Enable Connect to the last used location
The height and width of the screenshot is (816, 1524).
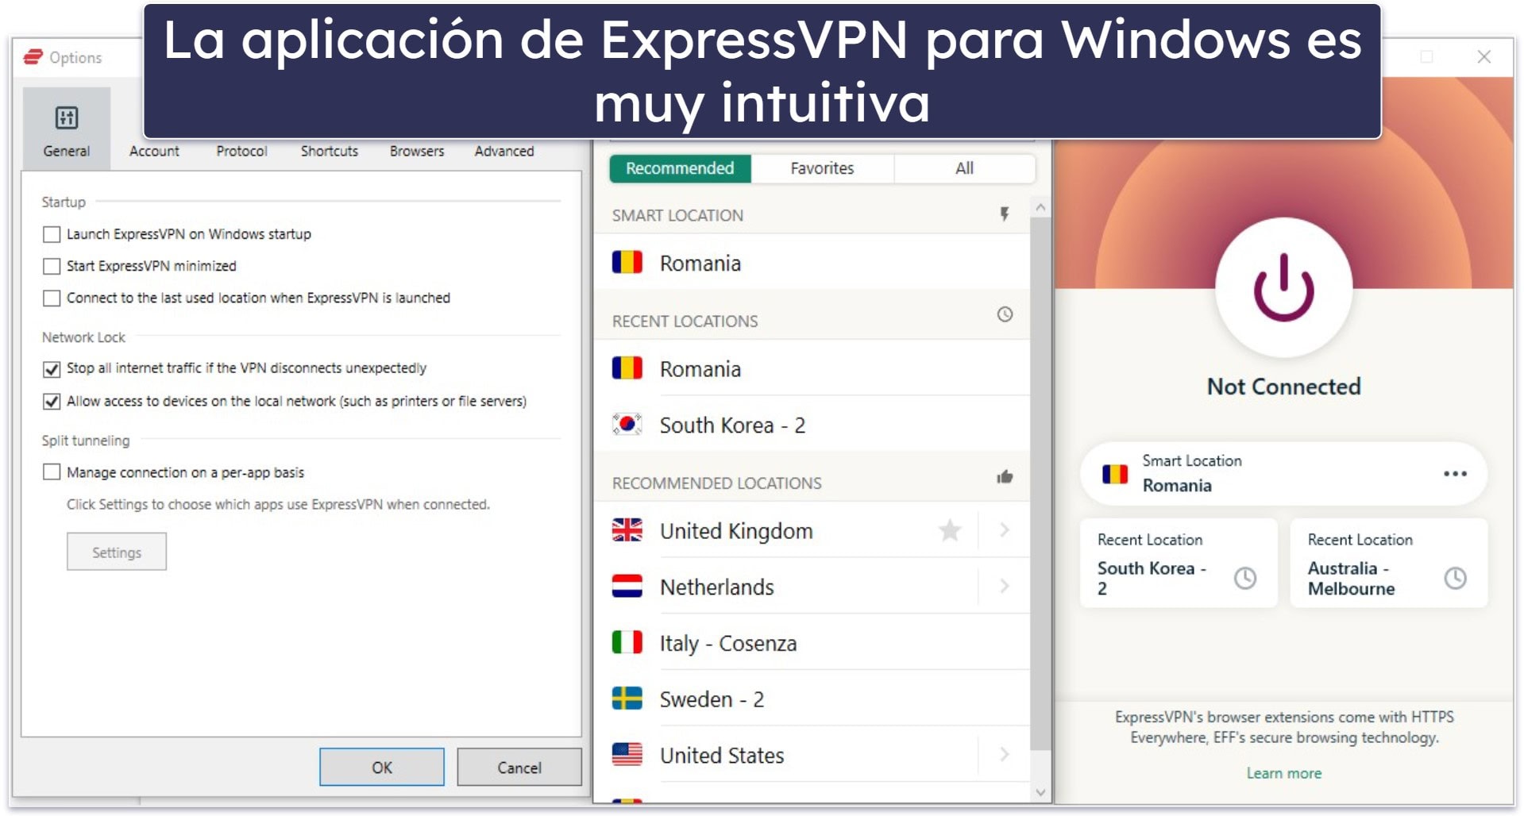(x=52, y=298)
